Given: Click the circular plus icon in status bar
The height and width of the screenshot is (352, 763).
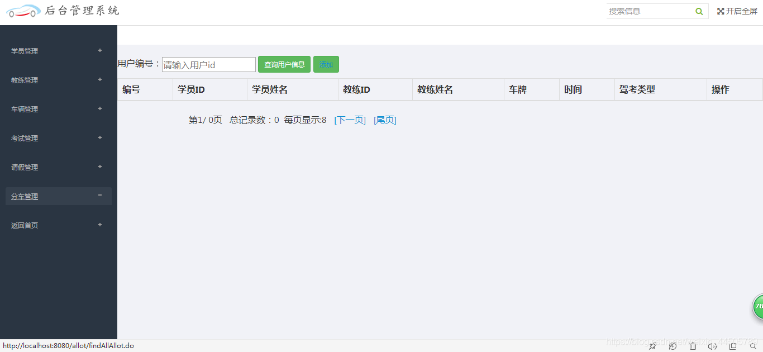Looking at the screenshot, I should coord(673,346).
